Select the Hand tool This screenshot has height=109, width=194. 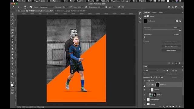point(12,74)
